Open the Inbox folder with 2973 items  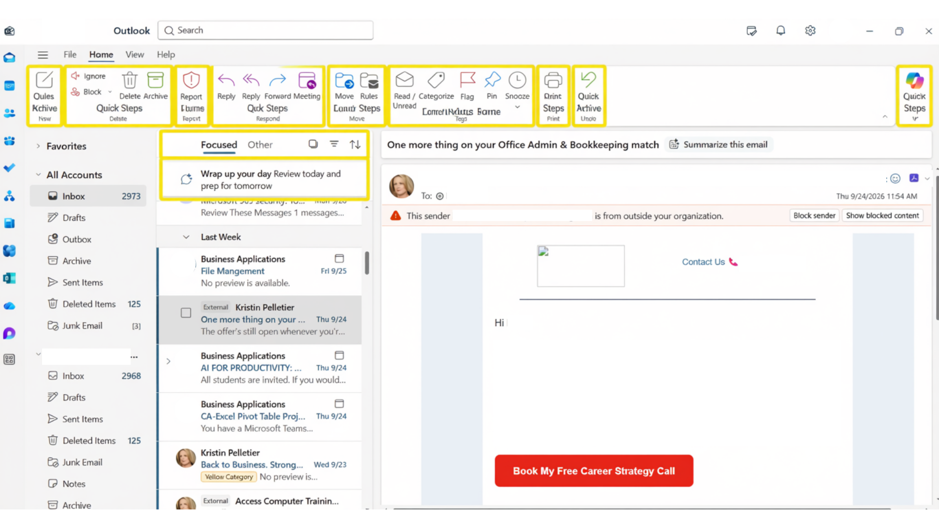(89, 196)
